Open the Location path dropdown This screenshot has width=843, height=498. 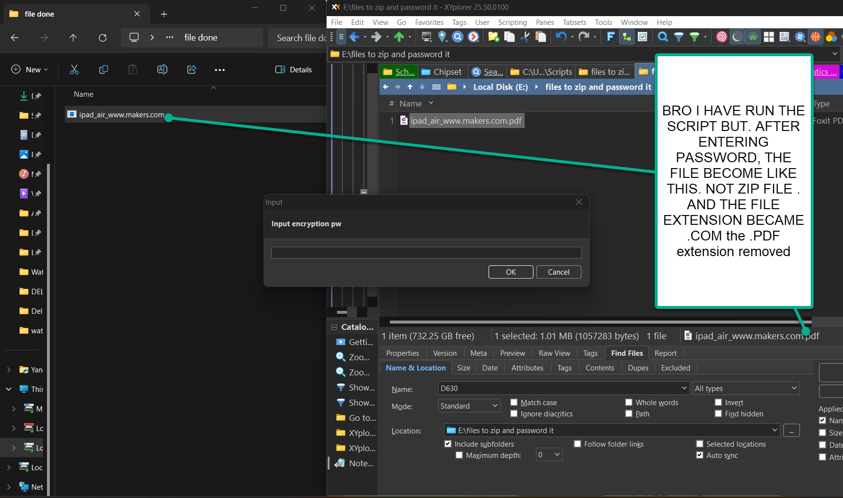pos(775,430)
